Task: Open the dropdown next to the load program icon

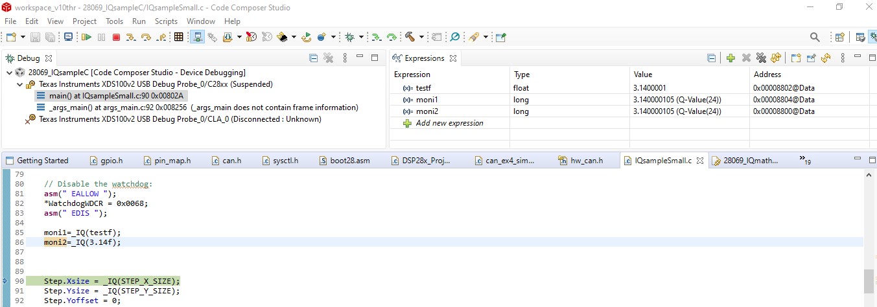Action: (239, 38)
